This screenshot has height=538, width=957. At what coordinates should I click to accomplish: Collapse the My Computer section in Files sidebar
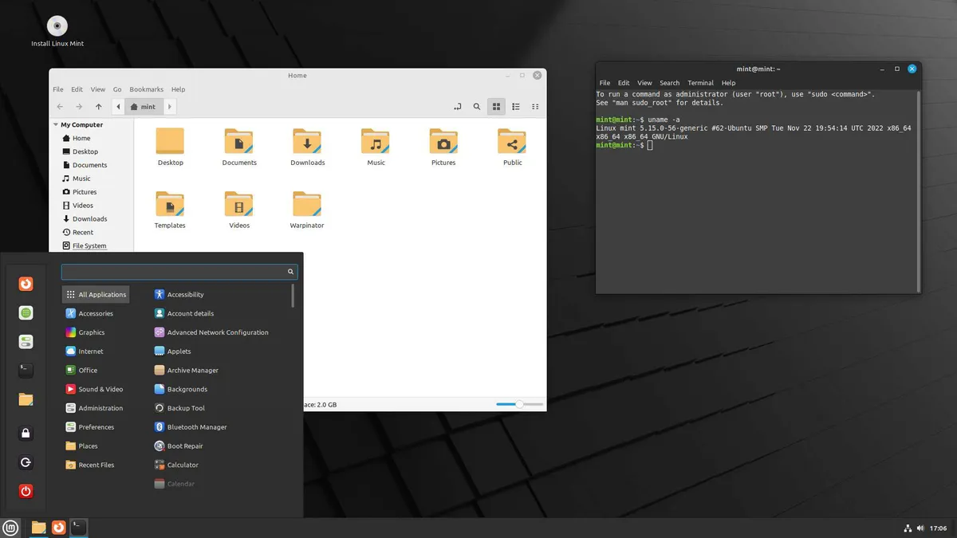coord(56,125)
